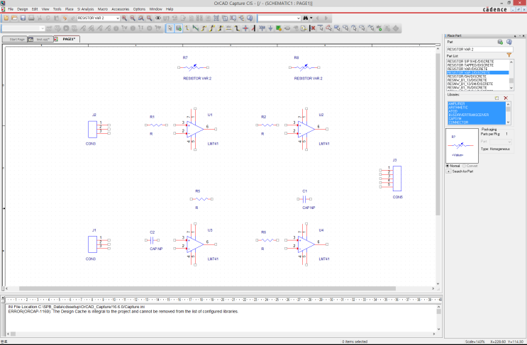The width and height of the screenshot is (527, 345).
Task: Click the Place Part tool icon
Action: (x=179, y=28)
